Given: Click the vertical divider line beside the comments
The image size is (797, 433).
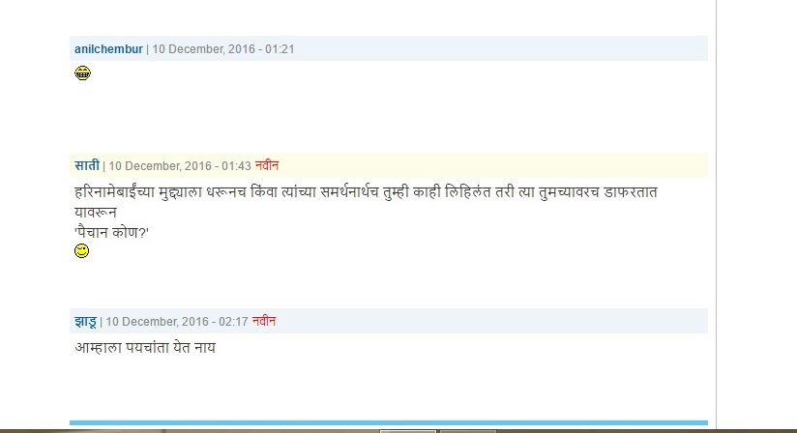Looking at the screenshot, I should pos(716,215).
